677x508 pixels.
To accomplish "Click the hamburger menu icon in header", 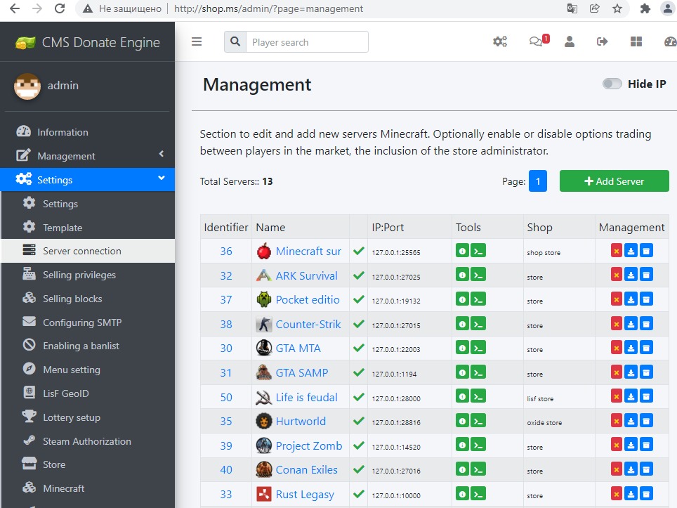I will (x=197, y=41).
